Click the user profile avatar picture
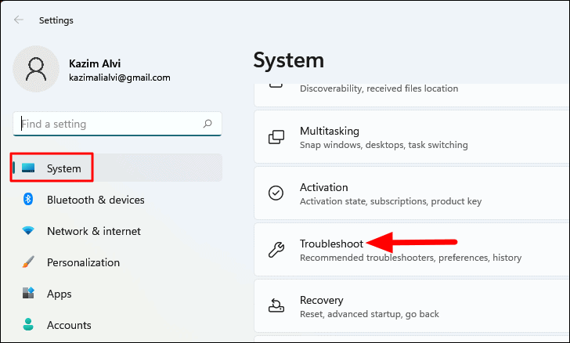 [x=36, y=69]
